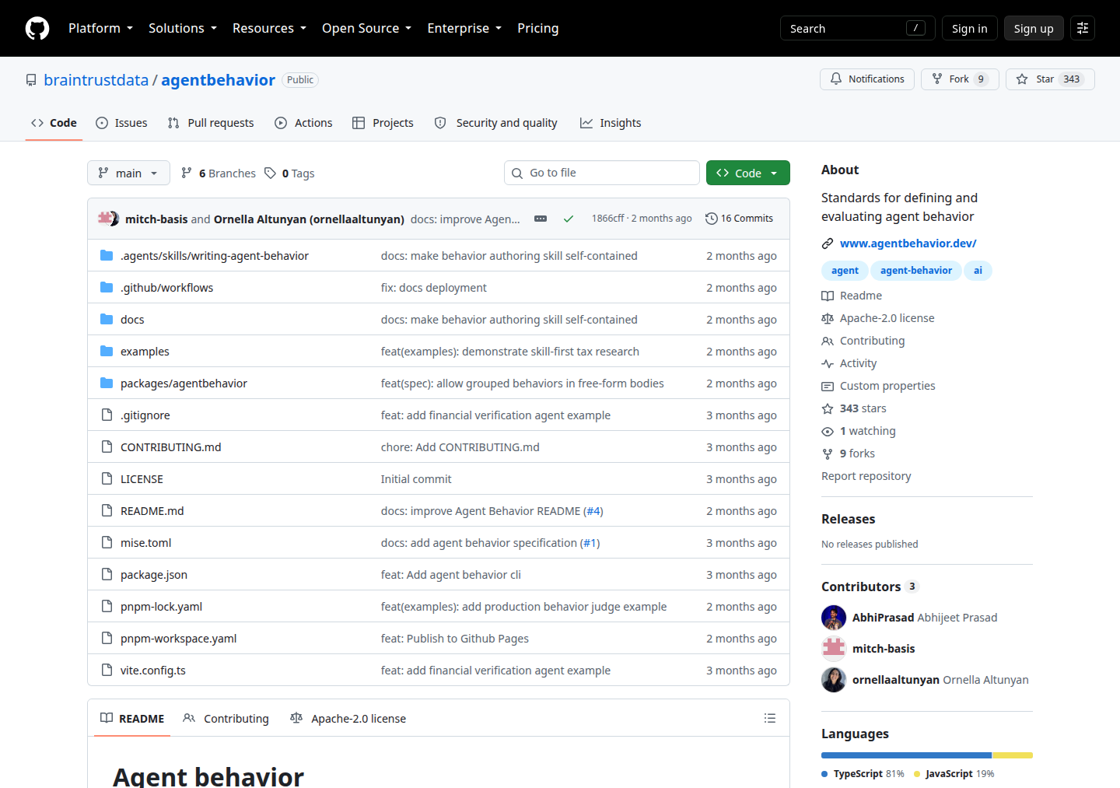Screen dimensions: 1120x788
Task: Open the GitHub homepage logo
Action: [37, 28]
